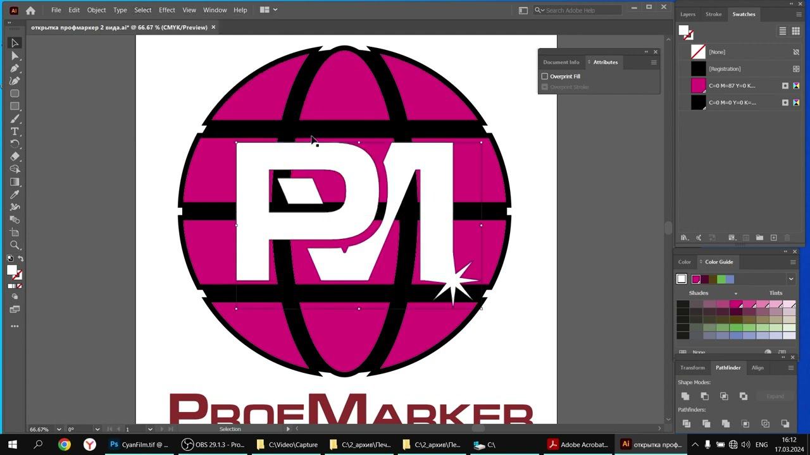Screen dimensions: 810x455
Task: Select the Artboard tool
Action: tap(15, 233)
